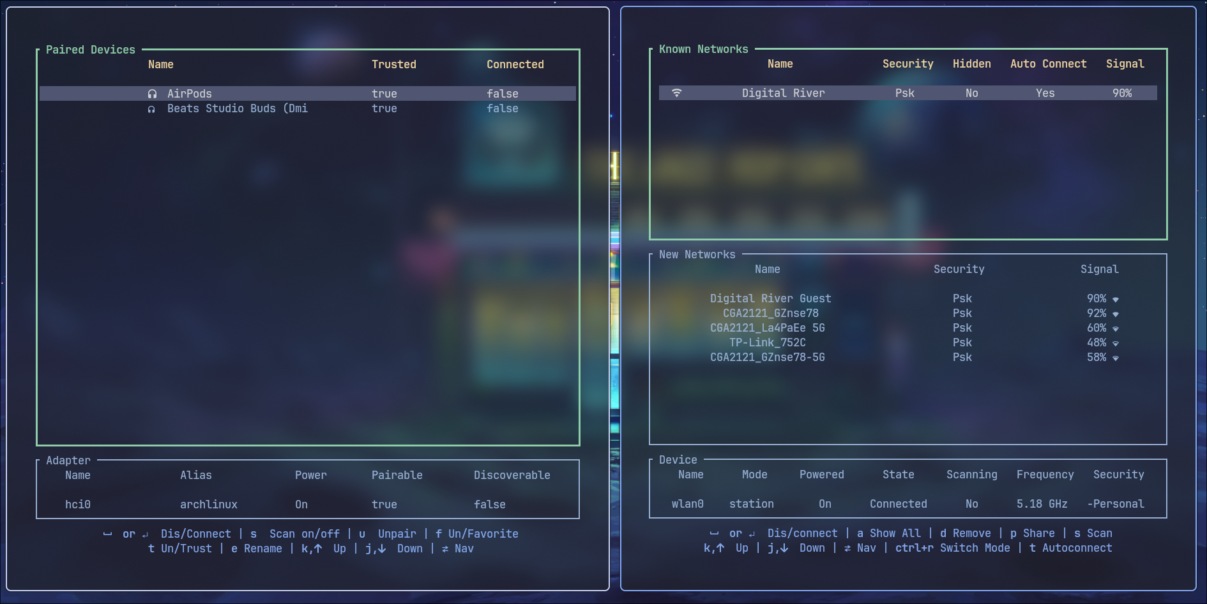Focus the Paired Devices panel title

pos(91,50)
